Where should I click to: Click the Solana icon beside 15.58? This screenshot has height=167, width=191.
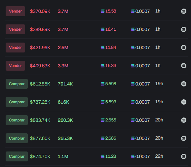pyautogui.click(x=103, y=11)
